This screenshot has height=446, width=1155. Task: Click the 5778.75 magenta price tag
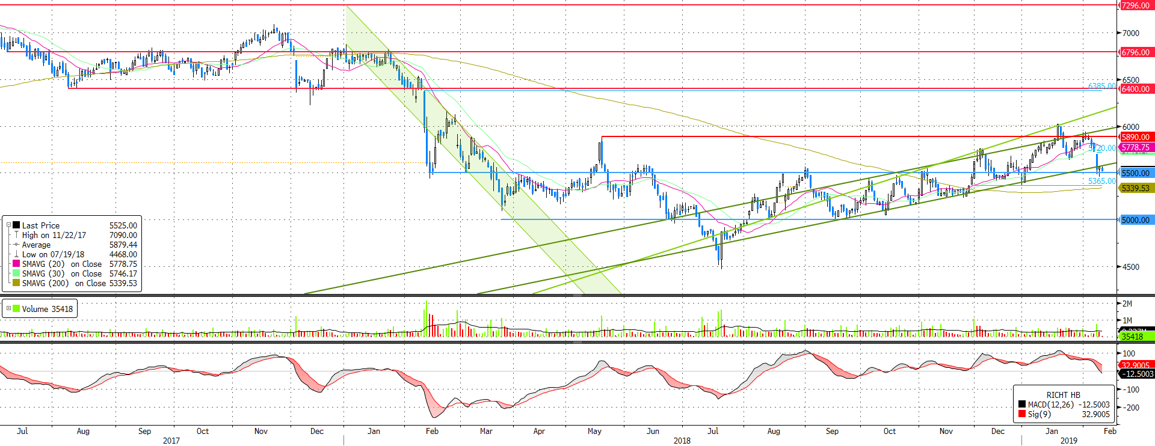coord(1136,147)
